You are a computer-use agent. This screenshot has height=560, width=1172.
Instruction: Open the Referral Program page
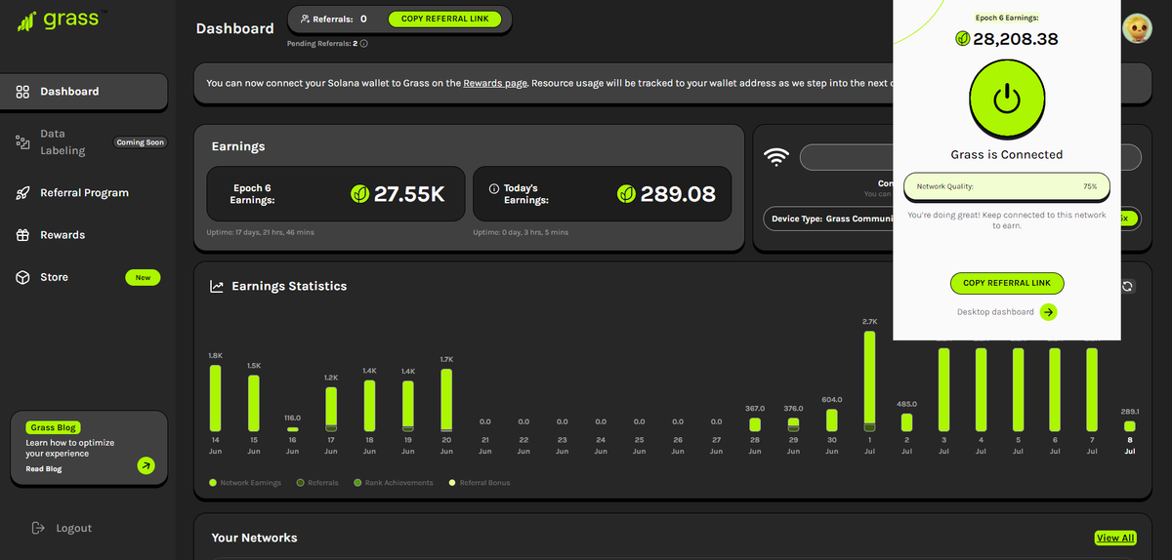(x=84, y=193)
